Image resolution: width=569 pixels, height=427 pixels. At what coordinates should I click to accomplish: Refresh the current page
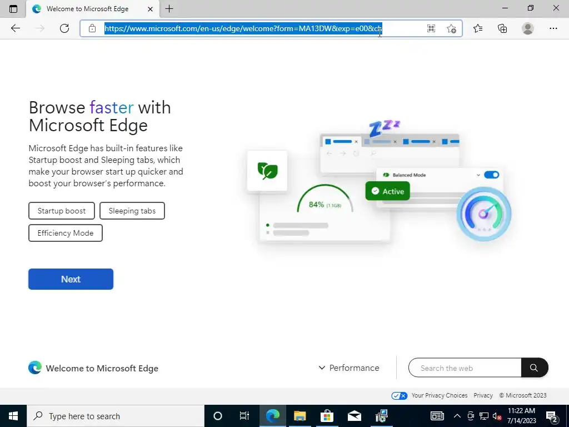[64, 28]
